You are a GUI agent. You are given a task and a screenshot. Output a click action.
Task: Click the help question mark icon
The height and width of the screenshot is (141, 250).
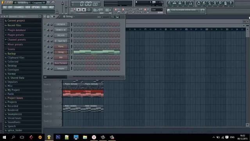(231, 3)
